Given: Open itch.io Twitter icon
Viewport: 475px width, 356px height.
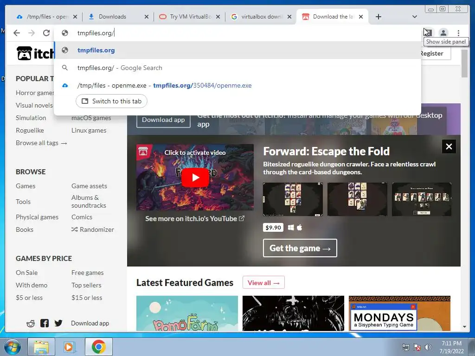Looking at the screenshot, I should pyautogui.click(x=58, y=323).
